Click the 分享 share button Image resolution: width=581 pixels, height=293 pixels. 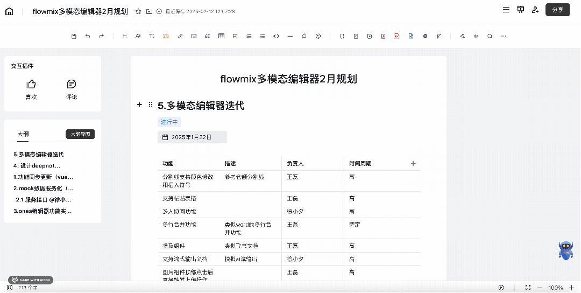point(558,10)
